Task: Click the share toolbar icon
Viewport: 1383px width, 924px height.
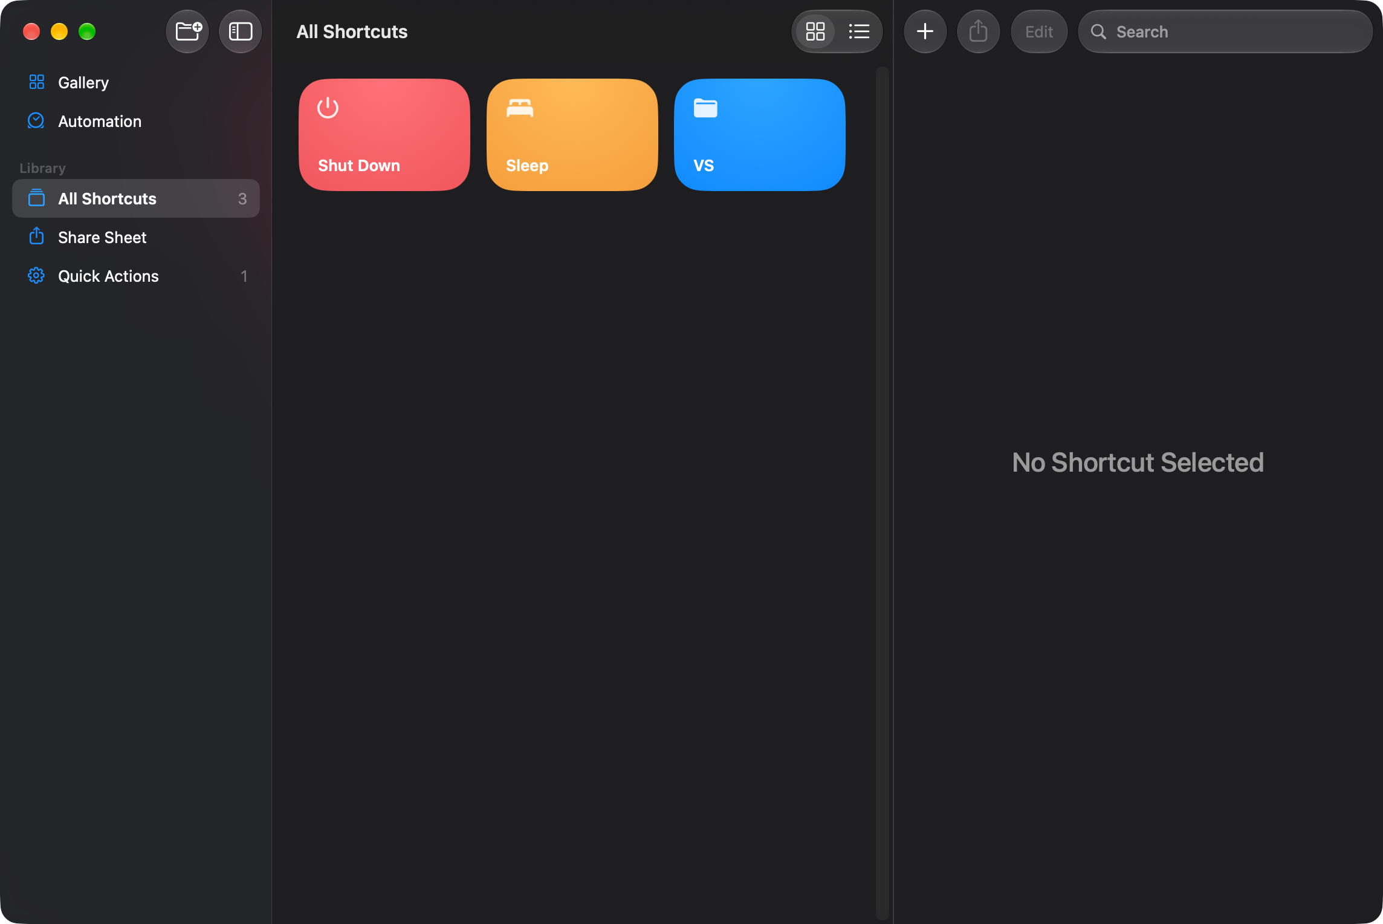Action: tap(978, 31)
